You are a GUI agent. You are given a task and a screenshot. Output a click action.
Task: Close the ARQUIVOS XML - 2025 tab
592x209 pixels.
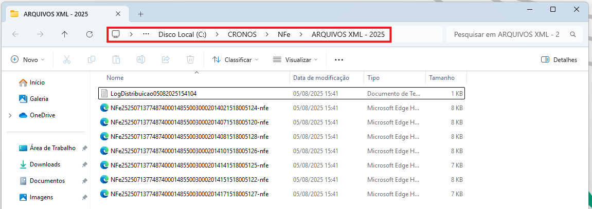(x=118, y=14)
